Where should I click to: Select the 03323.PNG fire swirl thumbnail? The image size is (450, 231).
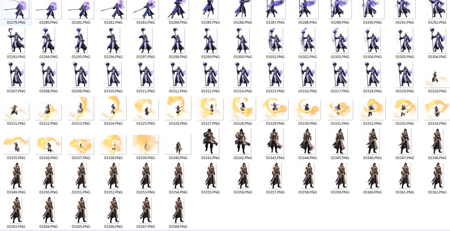point(81,108)
